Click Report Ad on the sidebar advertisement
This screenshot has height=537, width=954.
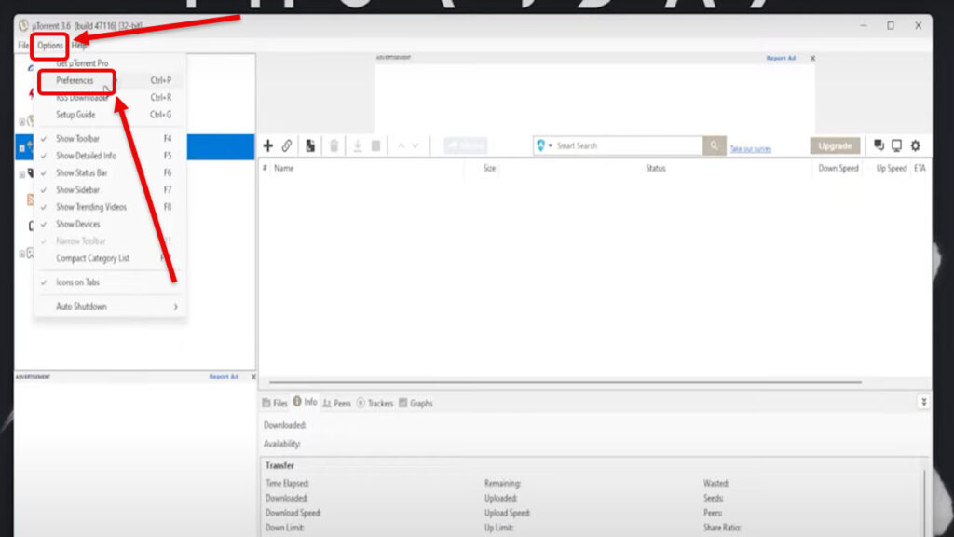[224, 377]
